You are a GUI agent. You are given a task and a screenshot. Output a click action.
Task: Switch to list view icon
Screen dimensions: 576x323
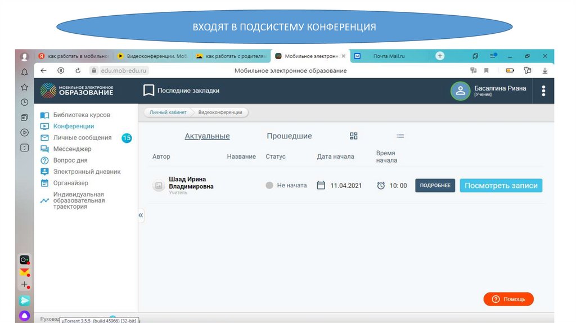400,136
